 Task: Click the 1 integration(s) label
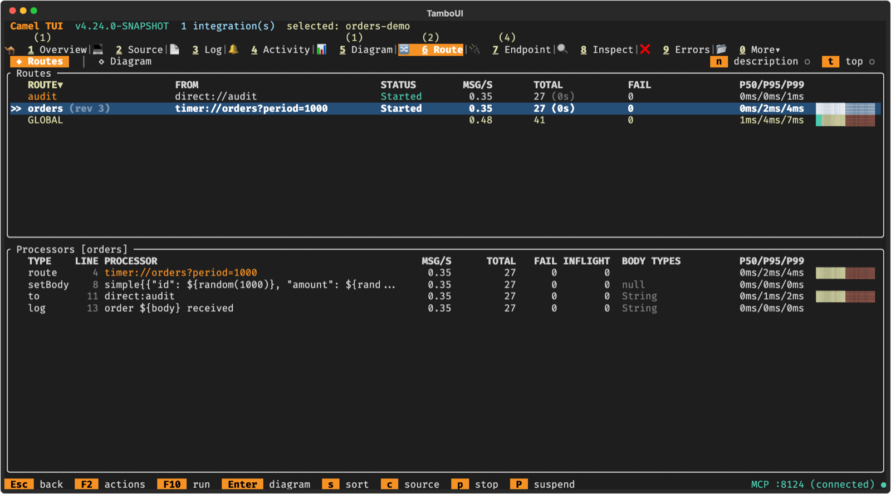228,26
